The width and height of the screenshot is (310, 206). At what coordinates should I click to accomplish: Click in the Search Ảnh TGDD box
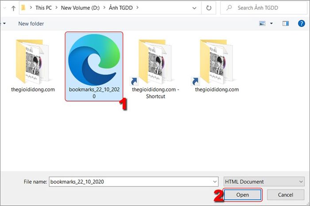click(263, 8)
